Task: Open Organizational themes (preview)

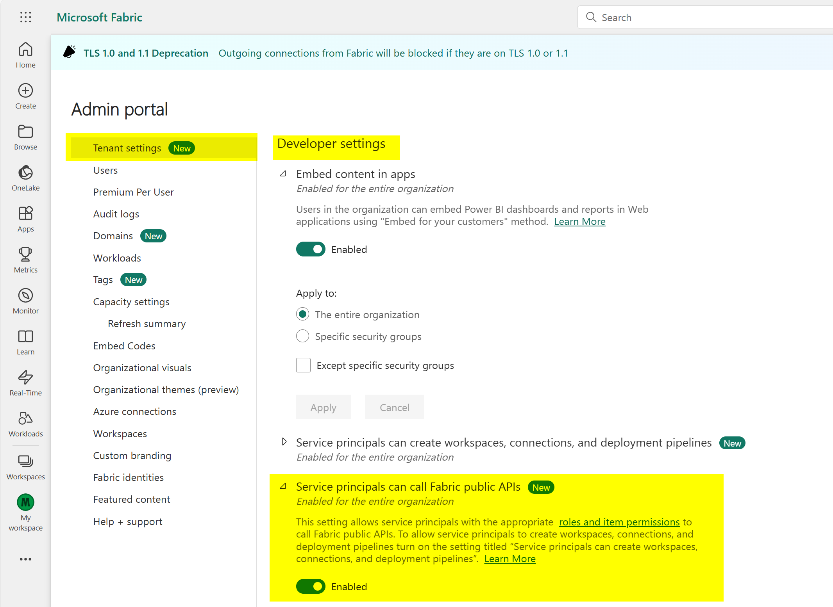Action: click(166, 390)
